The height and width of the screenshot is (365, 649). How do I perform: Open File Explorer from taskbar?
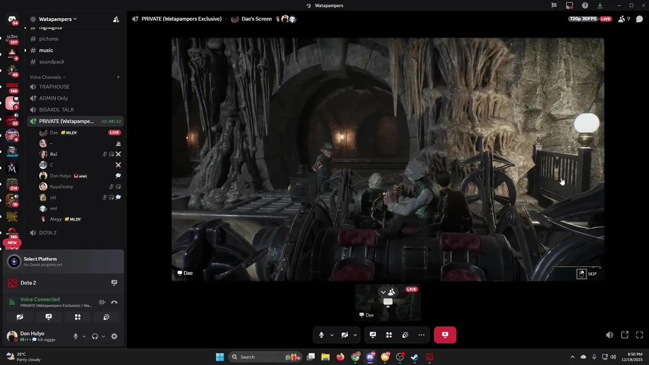pos(326,357)
